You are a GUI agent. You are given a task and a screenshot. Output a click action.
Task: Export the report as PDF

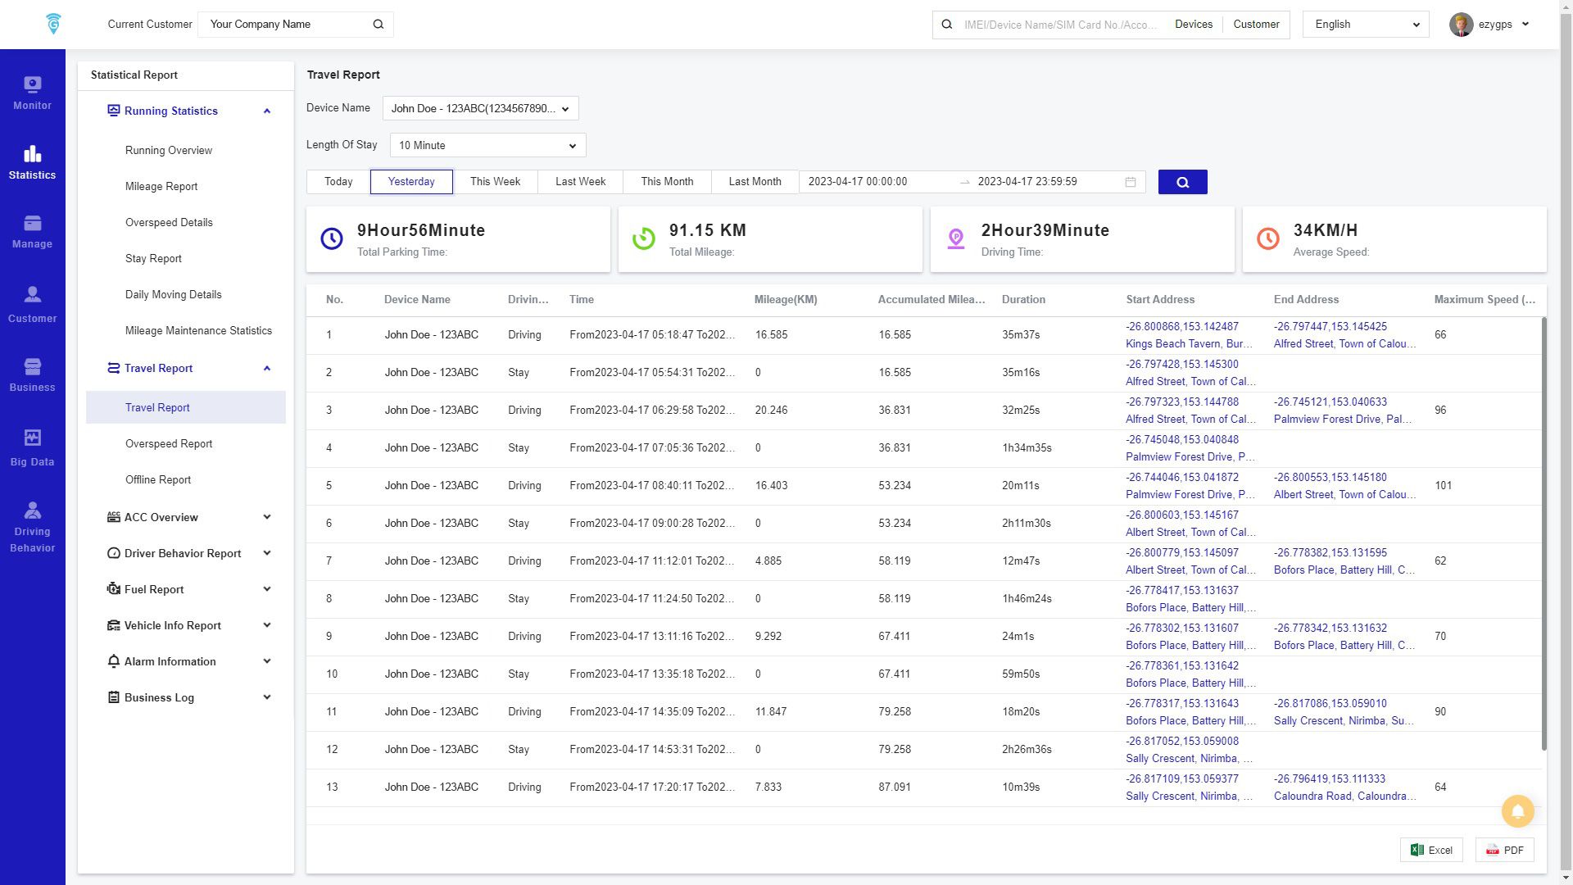pyautogui.click(x=1504, y=850)
